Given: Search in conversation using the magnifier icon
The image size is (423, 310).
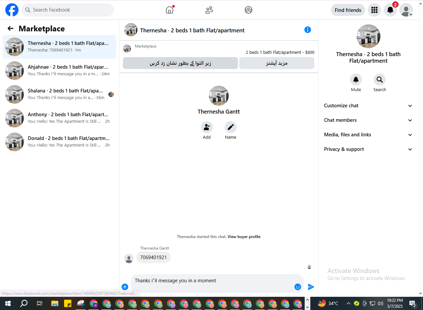Looking at the screenshot, I should pos(380,80).
